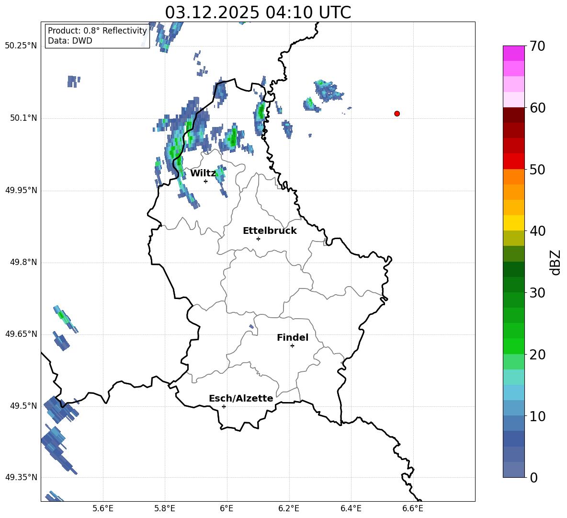Click the red dot marker east of Luxembourg
The width and height of the screenshot is (567, 518).
pyautogui.click(x=397, y=114)
